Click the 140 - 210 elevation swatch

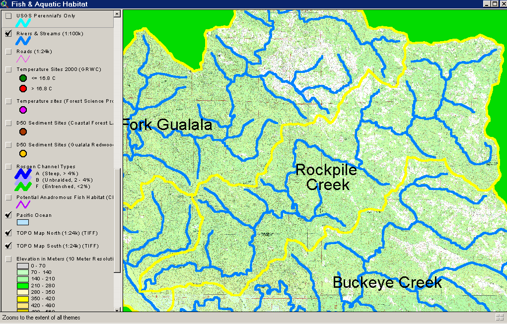coord(23,279)
